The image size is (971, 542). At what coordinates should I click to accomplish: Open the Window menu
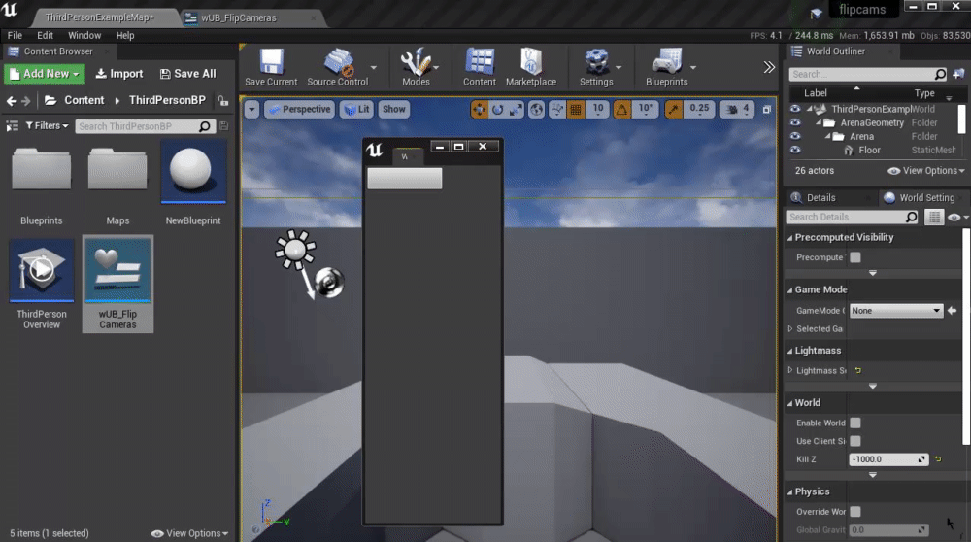point(84,35)
